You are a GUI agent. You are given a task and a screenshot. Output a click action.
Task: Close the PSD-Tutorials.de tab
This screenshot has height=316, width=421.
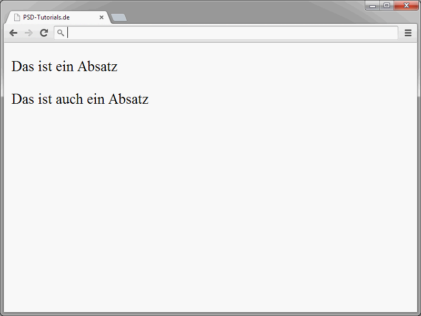point(102,17)
